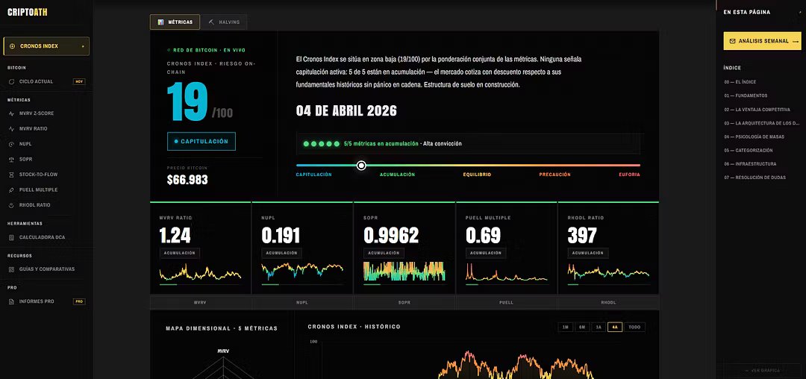Screen dimensions: 806x379
Task: Click the risk gauge slider handle
Action: pyautogui.click(x=361, y=166)
